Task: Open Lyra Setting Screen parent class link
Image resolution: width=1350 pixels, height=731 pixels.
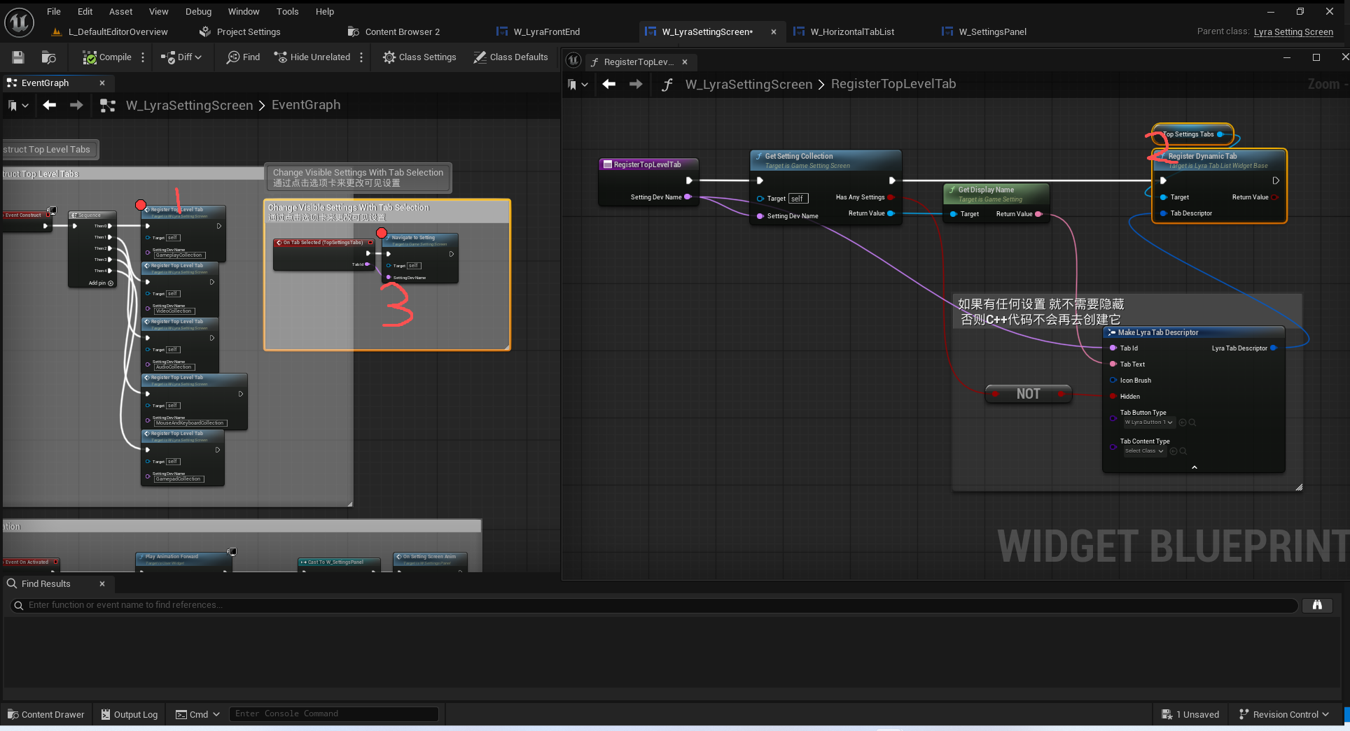Action: click(x=1293, y=31)
